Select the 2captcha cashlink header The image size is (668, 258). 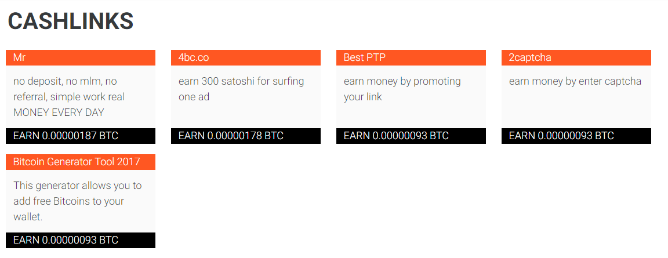coord(530,57)
